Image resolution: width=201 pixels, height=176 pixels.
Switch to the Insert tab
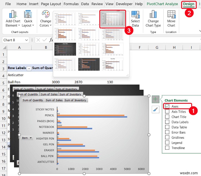point(34,4)
